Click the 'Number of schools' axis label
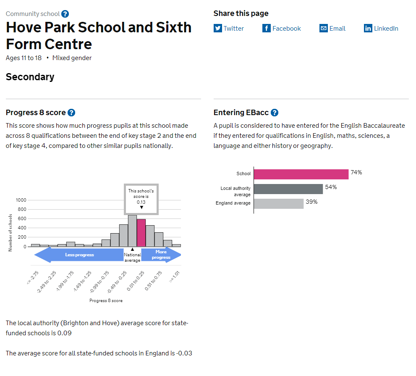The image size is (416, 376). (10, 233)
